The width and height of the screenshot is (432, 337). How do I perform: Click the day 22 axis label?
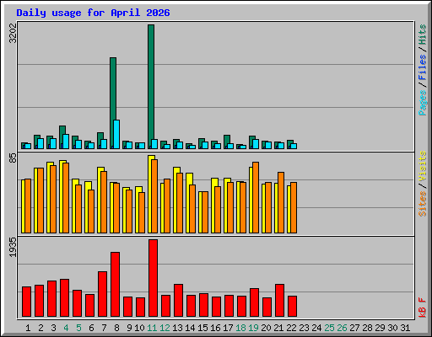291,328
